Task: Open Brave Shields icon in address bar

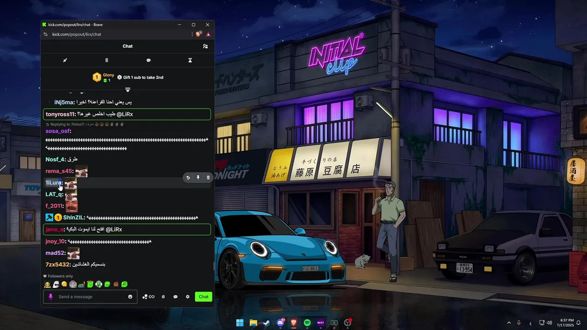Action: tap(199, 34)
